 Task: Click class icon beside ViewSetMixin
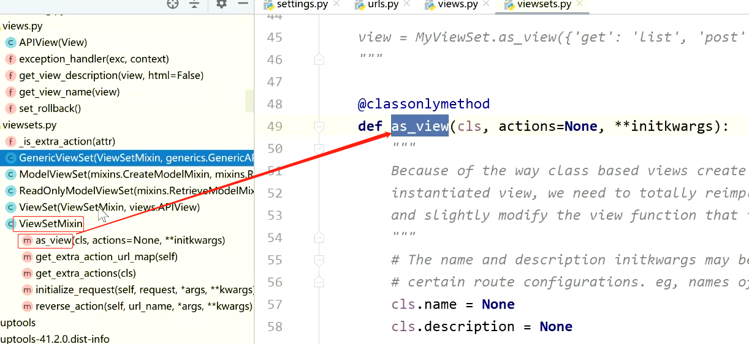10,224
